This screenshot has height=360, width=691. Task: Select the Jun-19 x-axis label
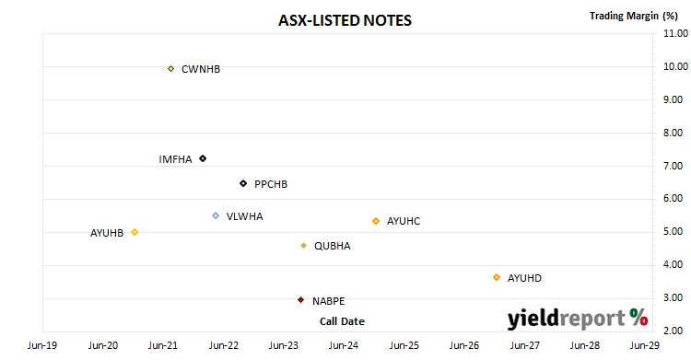42,345
